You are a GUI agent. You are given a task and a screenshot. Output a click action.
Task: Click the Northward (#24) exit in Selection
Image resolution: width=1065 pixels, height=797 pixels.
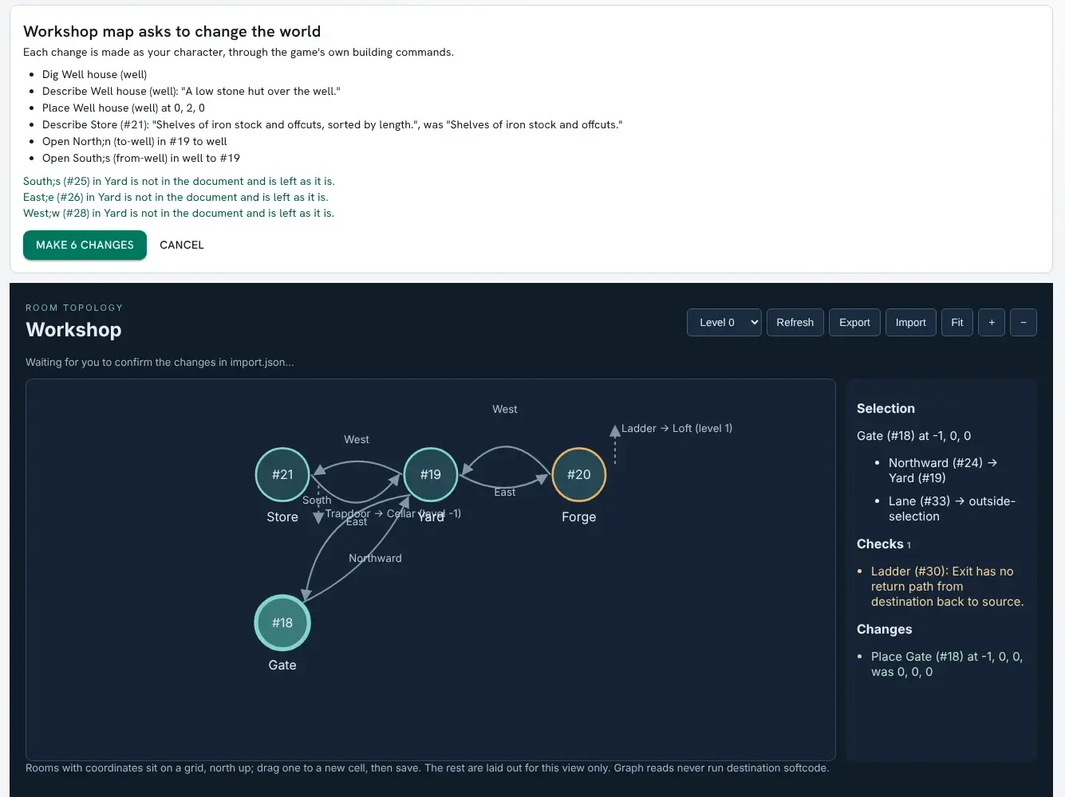pyautogui.click(x=943, y=470)
